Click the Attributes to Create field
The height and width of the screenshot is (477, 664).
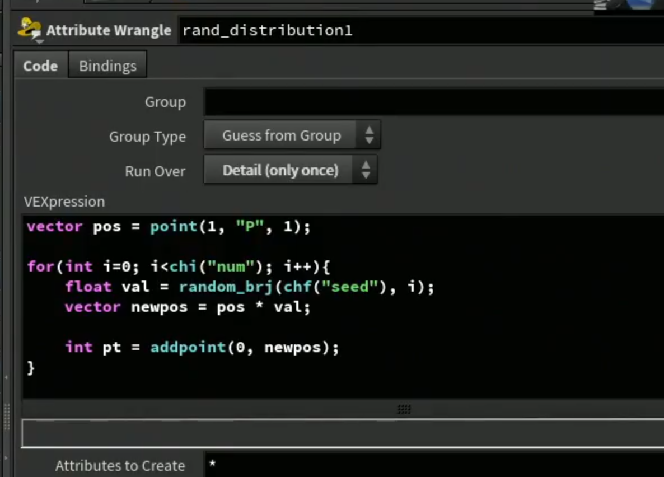coord(435,465)
